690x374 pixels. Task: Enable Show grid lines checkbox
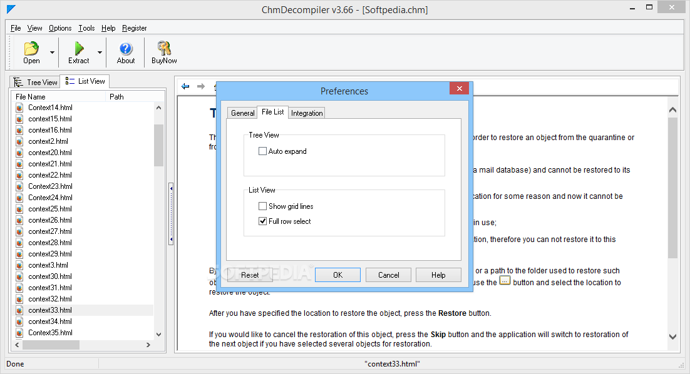(263, 206)
